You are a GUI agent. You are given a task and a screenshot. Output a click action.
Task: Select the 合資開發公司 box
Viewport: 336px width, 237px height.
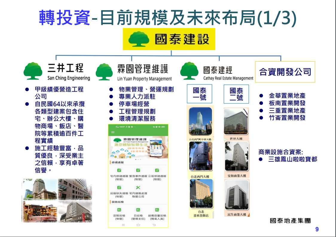click(285, 72)
